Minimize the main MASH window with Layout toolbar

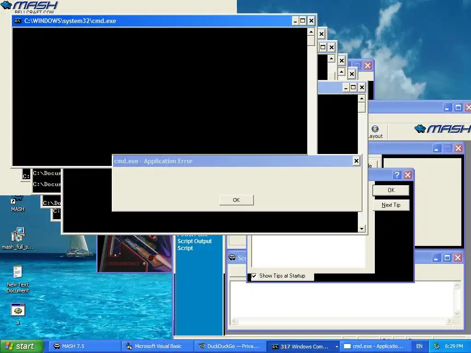pos(447,108)
